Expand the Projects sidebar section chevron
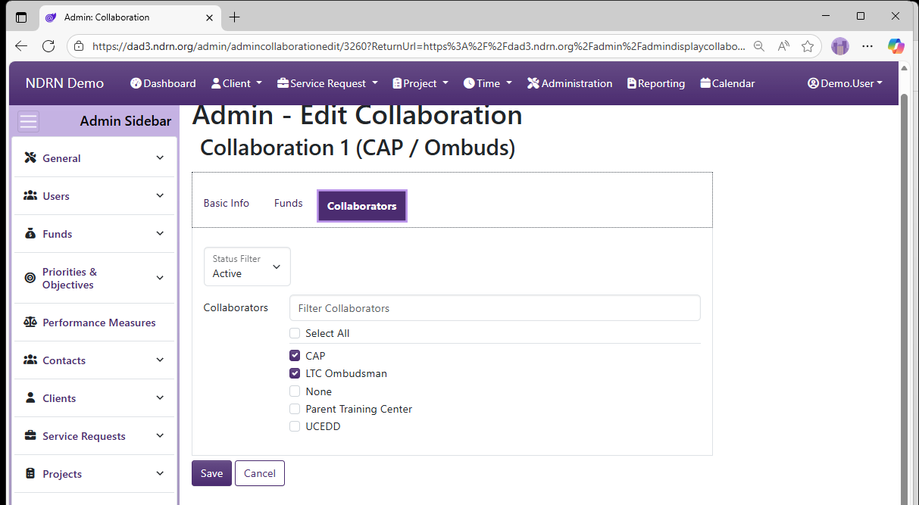This screenshot has height=505, width=919. (160, 473)
